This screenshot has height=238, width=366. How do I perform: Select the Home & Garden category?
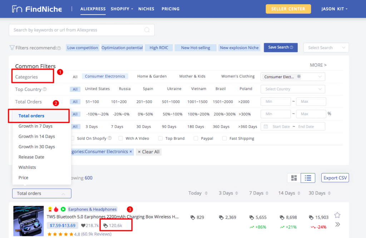pos(152,76)
